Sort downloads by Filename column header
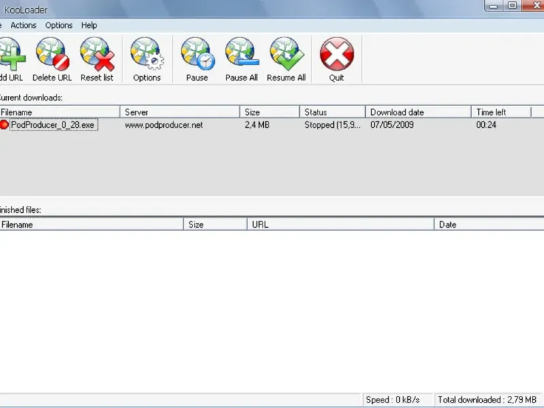The width and height of the screenshot is (544, 408). 60,112
